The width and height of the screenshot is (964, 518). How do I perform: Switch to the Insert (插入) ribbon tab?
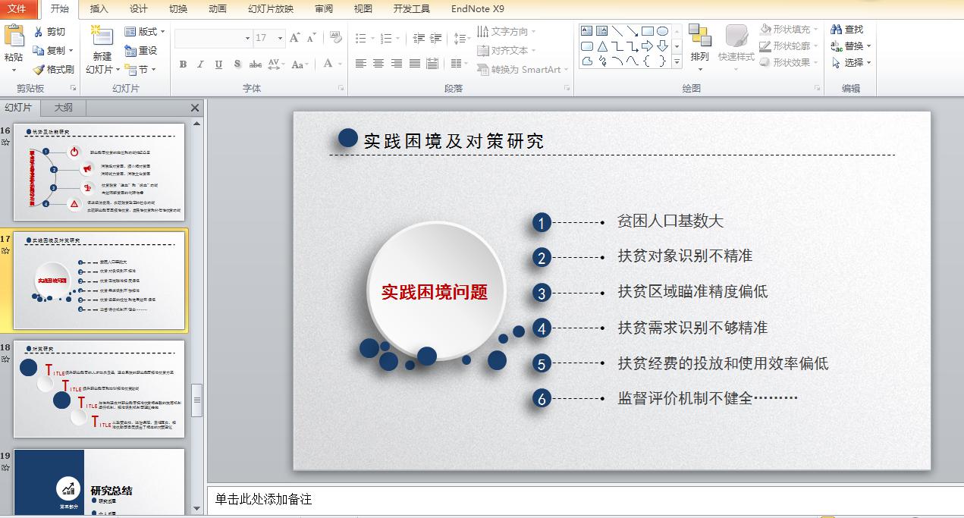click(x=99, y=9)
